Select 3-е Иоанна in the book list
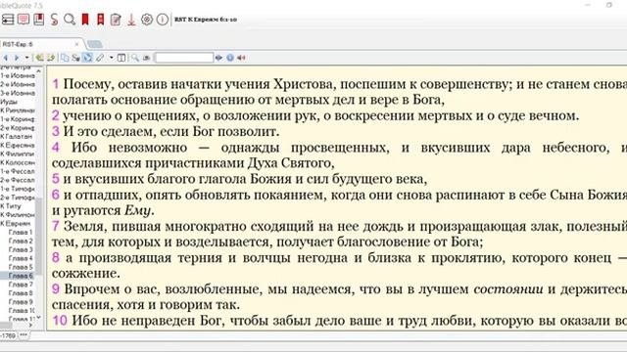The image size is (627, 352). pyautogui.click(x=18, y=93)
